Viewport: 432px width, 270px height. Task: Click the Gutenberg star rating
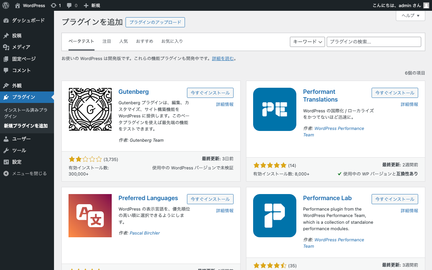click(85, 159)
